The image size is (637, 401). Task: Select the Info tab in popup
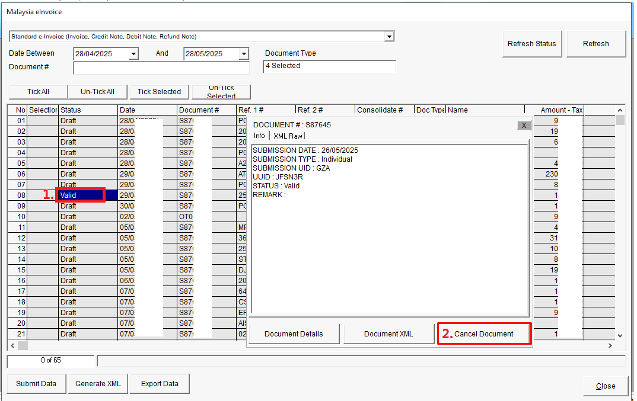(x=259, y=136)
